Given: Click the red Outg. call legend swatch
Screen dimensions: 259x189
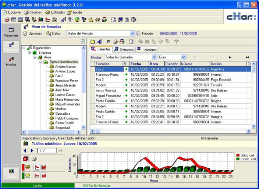Looking at the screenshot, I should click(238, 155).
